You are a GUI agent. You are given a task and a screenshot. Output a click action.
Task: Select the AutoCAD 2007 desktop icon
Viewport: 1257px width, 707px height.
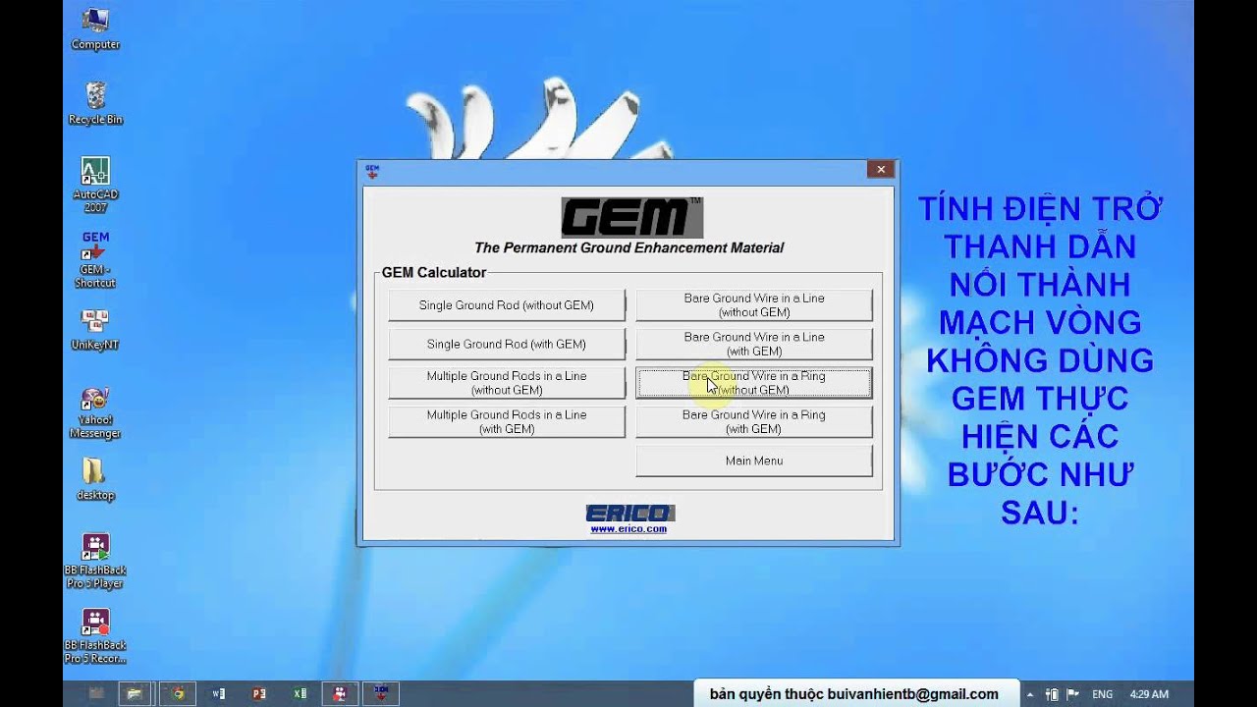click(95, 185)
